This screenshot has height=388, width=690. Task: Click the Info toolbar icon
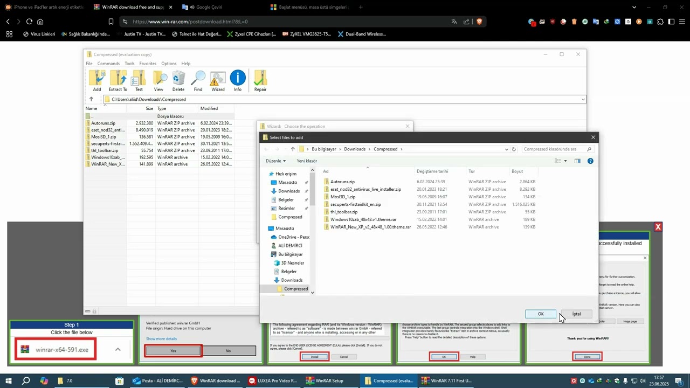click(238, 81)
